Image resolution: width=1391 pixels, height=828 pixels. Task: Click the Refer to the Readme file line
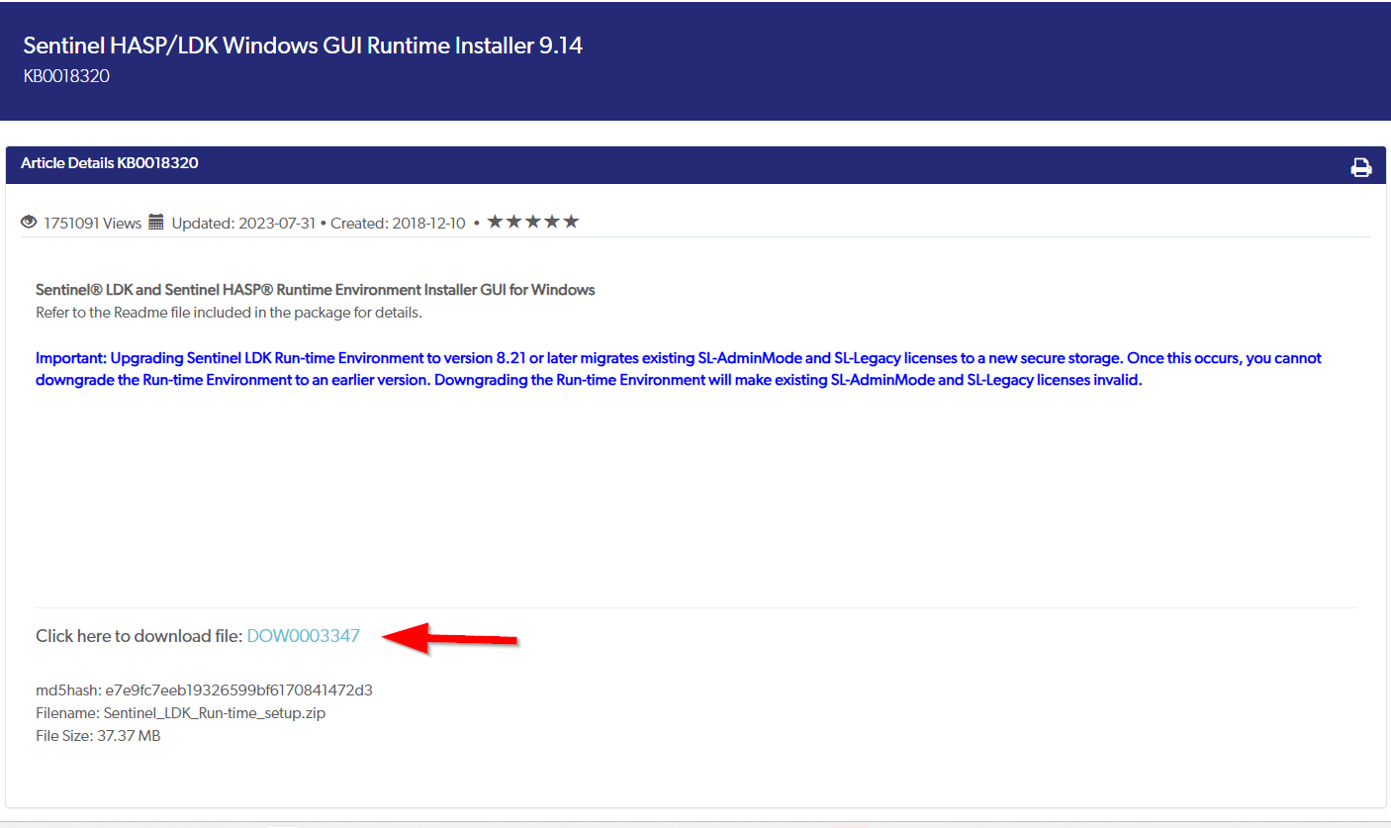coord(230,313)
